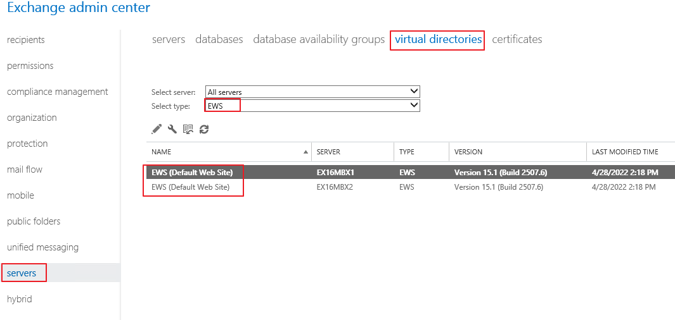Open public folders section
The height and width of the screenshot is (320, 675).
(x=34, y=221)
